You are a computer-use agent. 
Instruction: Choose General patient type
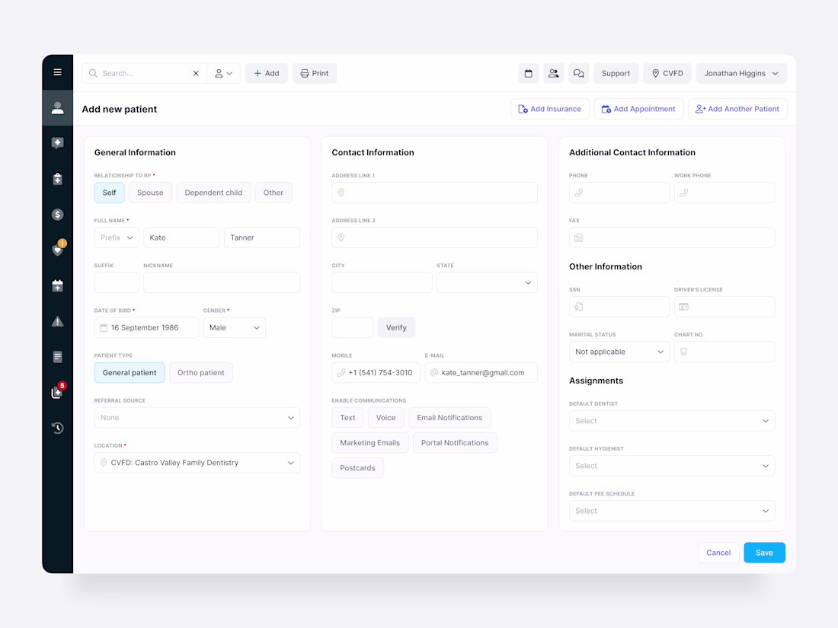pos(130,373)
